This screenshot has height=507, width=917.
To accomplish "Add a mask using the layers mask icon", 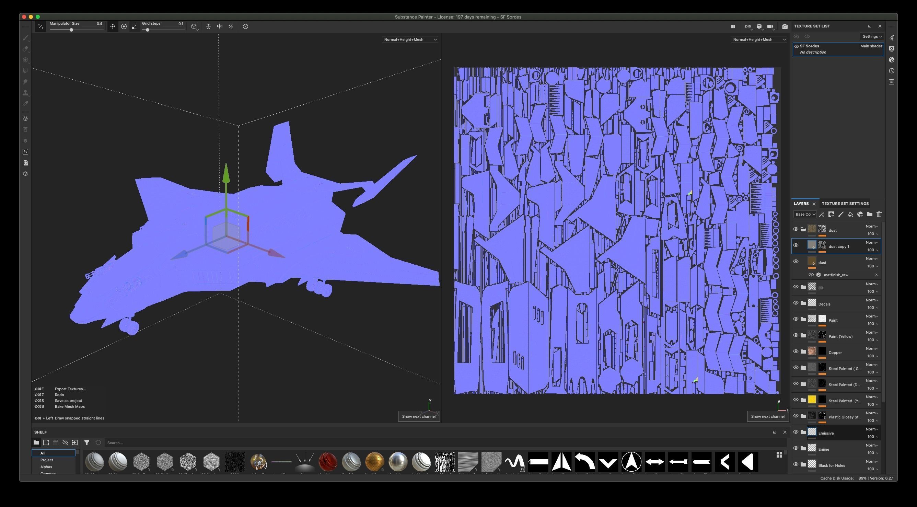I will (831, 214).
